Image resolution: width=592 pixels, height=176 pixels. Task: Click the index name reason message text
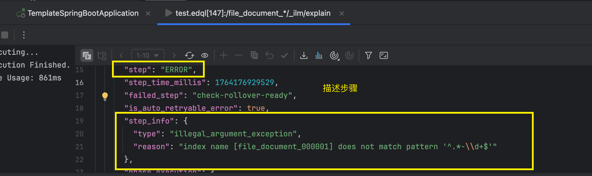338,147
